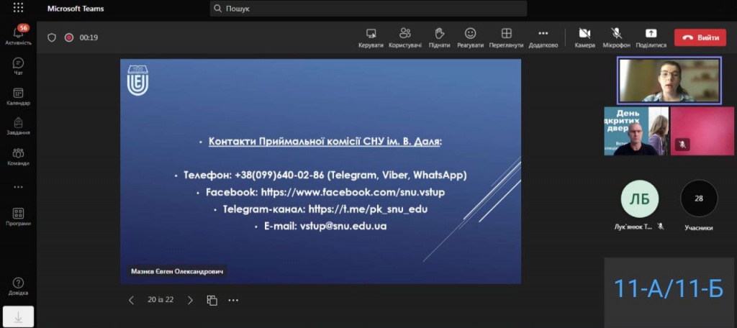Open the Assignments (Завдання) section

[x=18, y=126]
